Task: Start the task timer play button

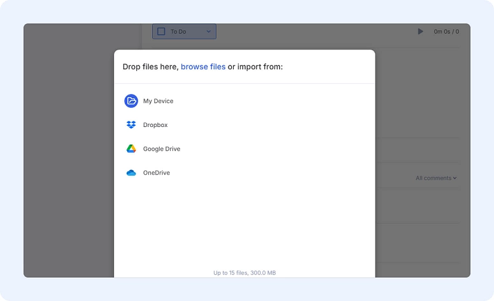Action: tap(420, 31)
